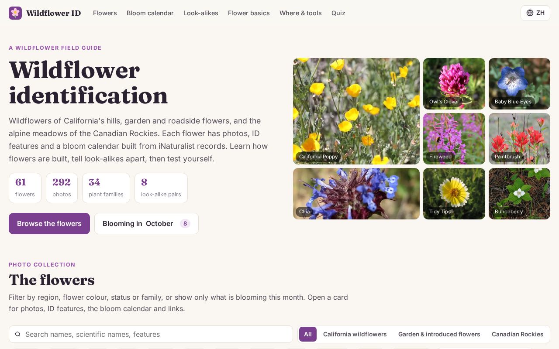Screen dimensions: 559x349
Task: Click the 34 plant families stat
Action: click(106, 188)
